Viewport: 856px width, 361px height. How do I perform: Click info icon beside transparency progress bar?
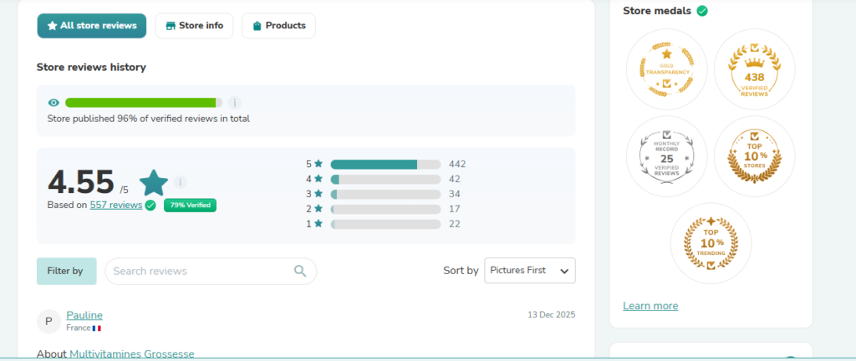(234, 103)
